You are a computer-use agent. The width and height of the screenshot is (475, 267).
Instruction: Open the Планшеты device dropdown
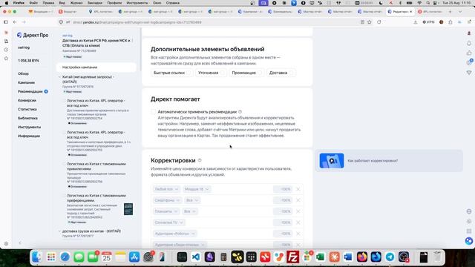tap(166, 211)
